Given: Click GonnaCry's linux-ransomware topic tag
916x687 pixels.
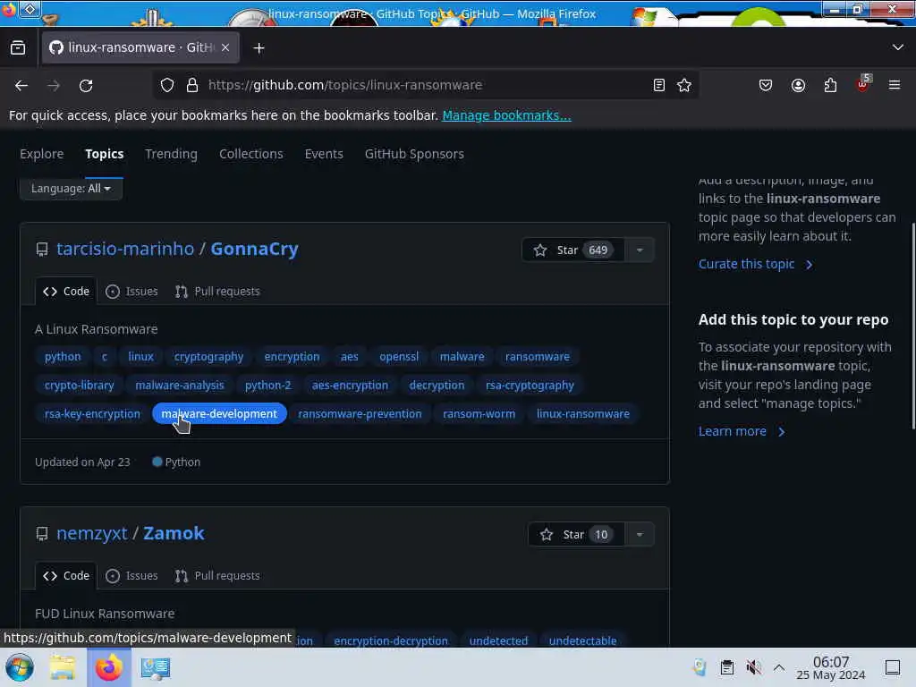Looking at the screenshot, I should (x=583, y=413).
